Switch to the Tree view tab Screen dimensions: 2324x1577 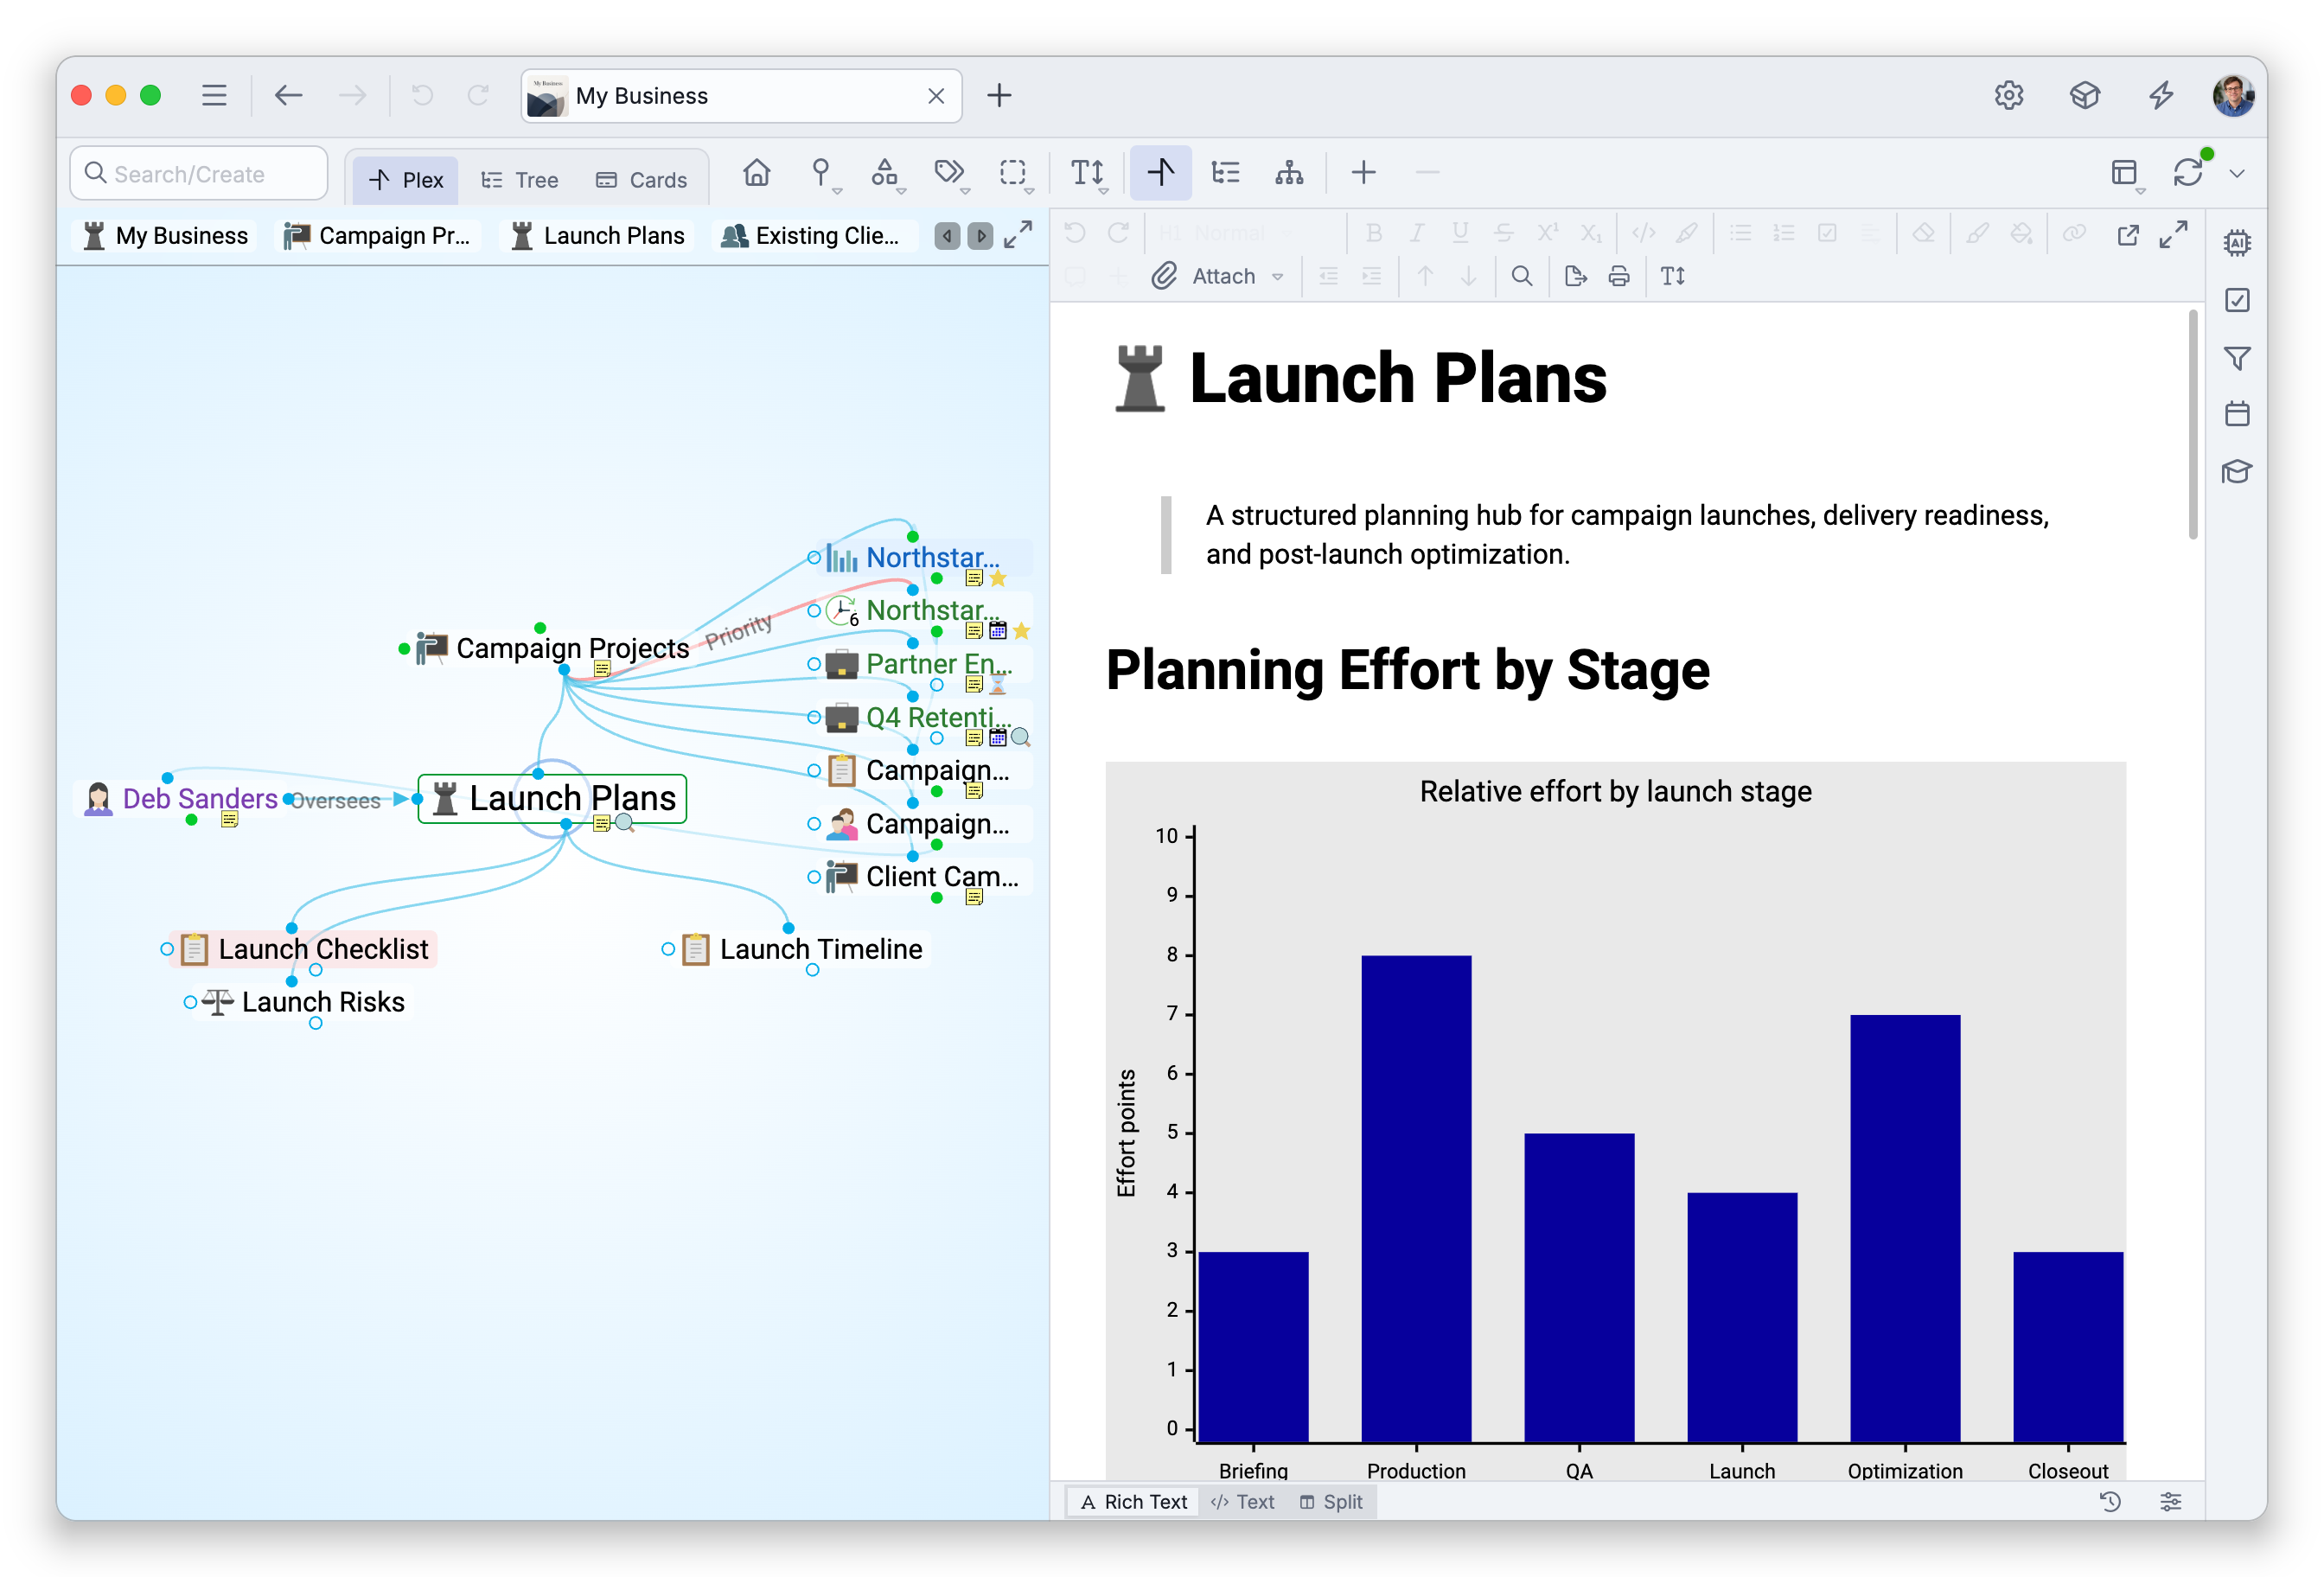(x=519, y=180)
